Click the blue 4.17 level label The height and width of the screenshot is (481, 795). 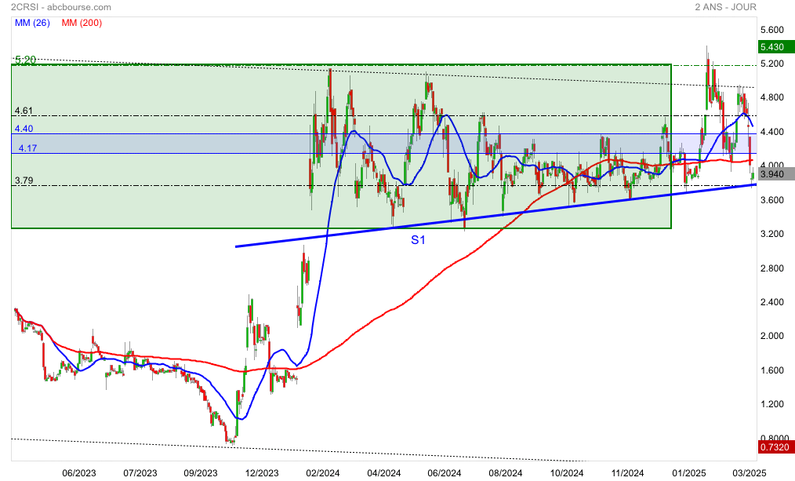(x=28, y=148)
